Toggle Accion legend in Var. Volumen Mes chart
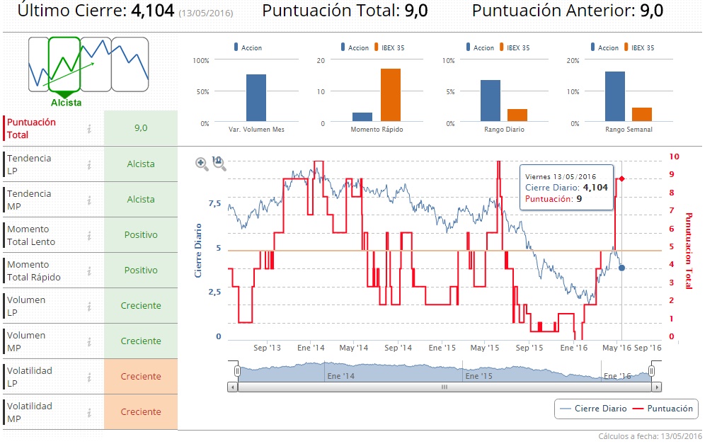This screenshot has height=444, width=717. tap(248, 47)
